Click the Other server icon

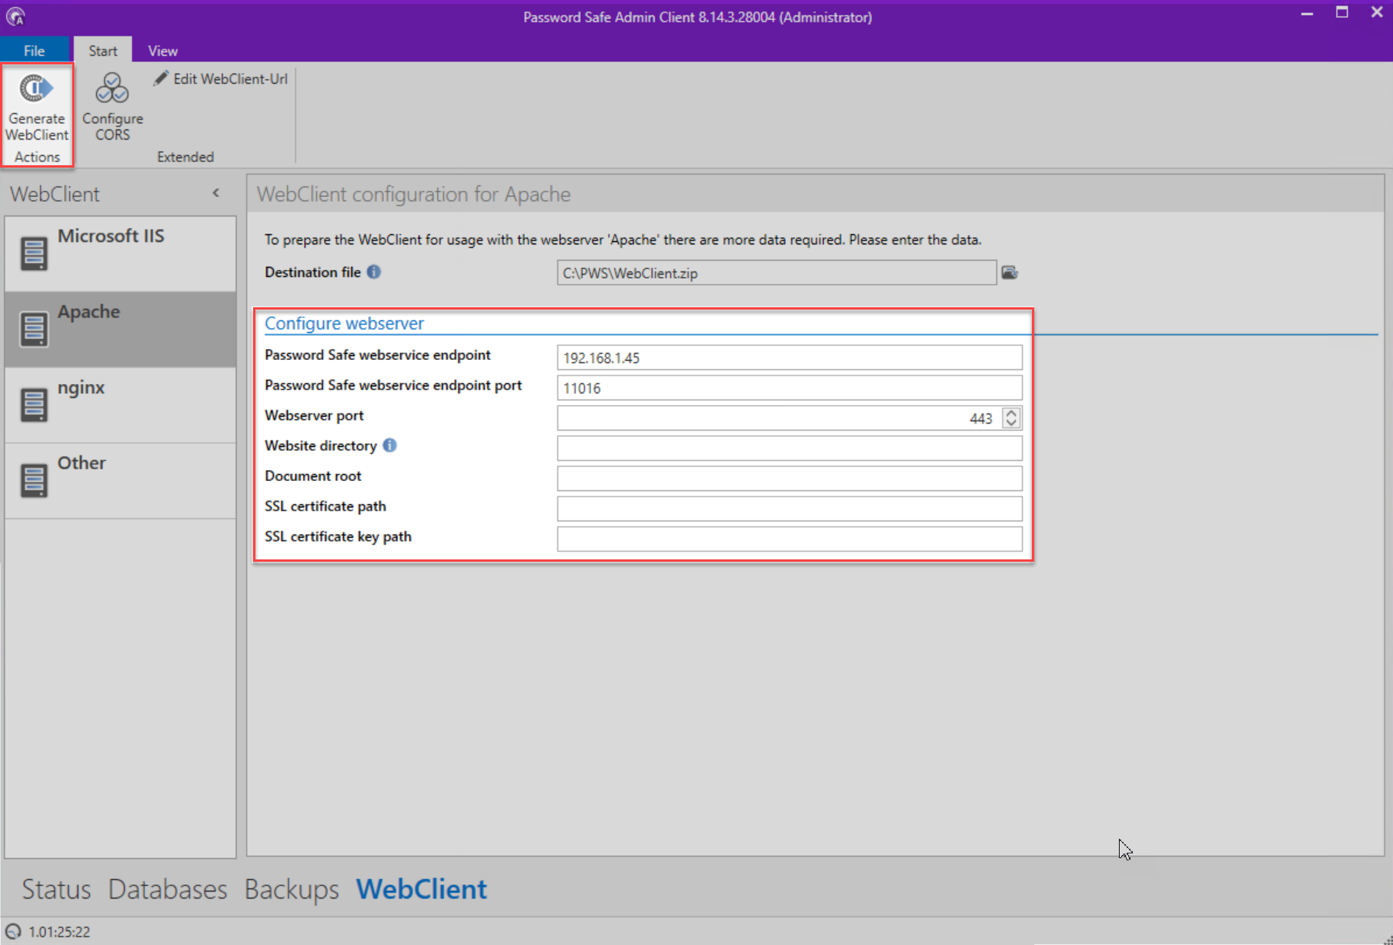coord(33,481)
